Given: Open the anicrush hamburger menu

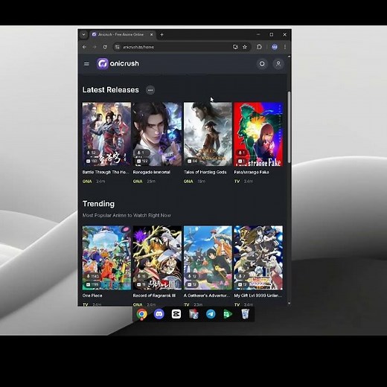Looking at the screenshot, I should [86, 64].
